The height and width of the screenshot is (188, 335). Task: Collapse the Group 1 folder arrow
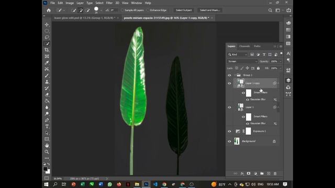(x=235, y=75)
